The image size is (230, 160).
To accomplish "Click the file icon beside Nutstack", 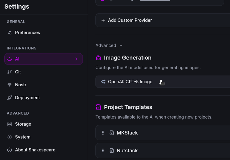I will click(111, 150).
